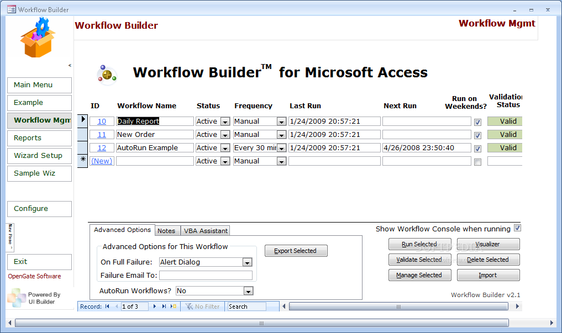Create new blank record icon
The height and width of the screenshot is (333, 562).
pyautogui.click(x=174, y=306)
